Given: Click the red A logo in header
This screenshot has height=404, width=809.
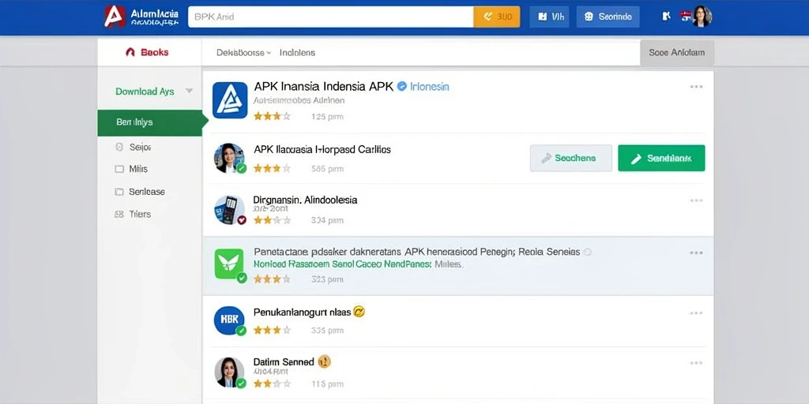Looking at the screenshot, I should point(115,17).
